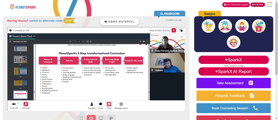The image size is (278, 120).
Task: Select page 98 thumbnail
Action: pyautogui.click(x=20, y=48)
